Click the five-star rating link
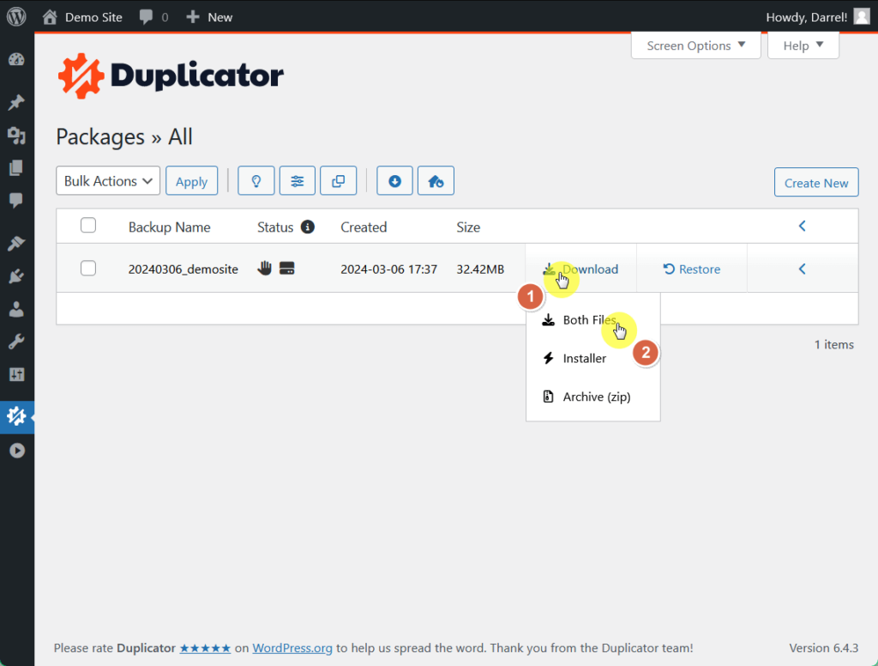 pyautogui.click(x=205, y=648)
